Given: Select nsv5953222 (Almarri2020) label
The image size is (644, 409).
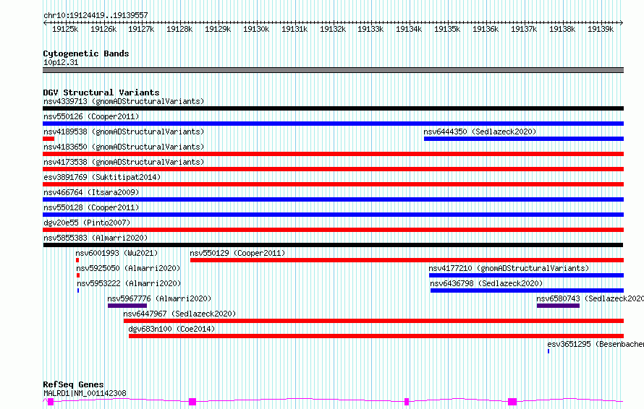Looking at the screenshot, I should [x=129, y=283].
